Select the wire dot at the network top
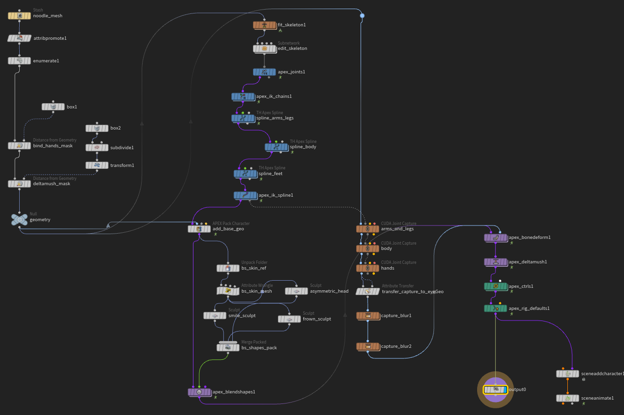 tap(362, 16)
